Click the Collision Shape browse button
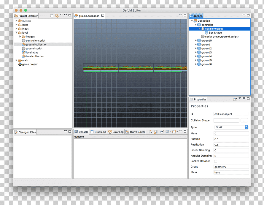264x205 pixels. [x=244, y=120]
